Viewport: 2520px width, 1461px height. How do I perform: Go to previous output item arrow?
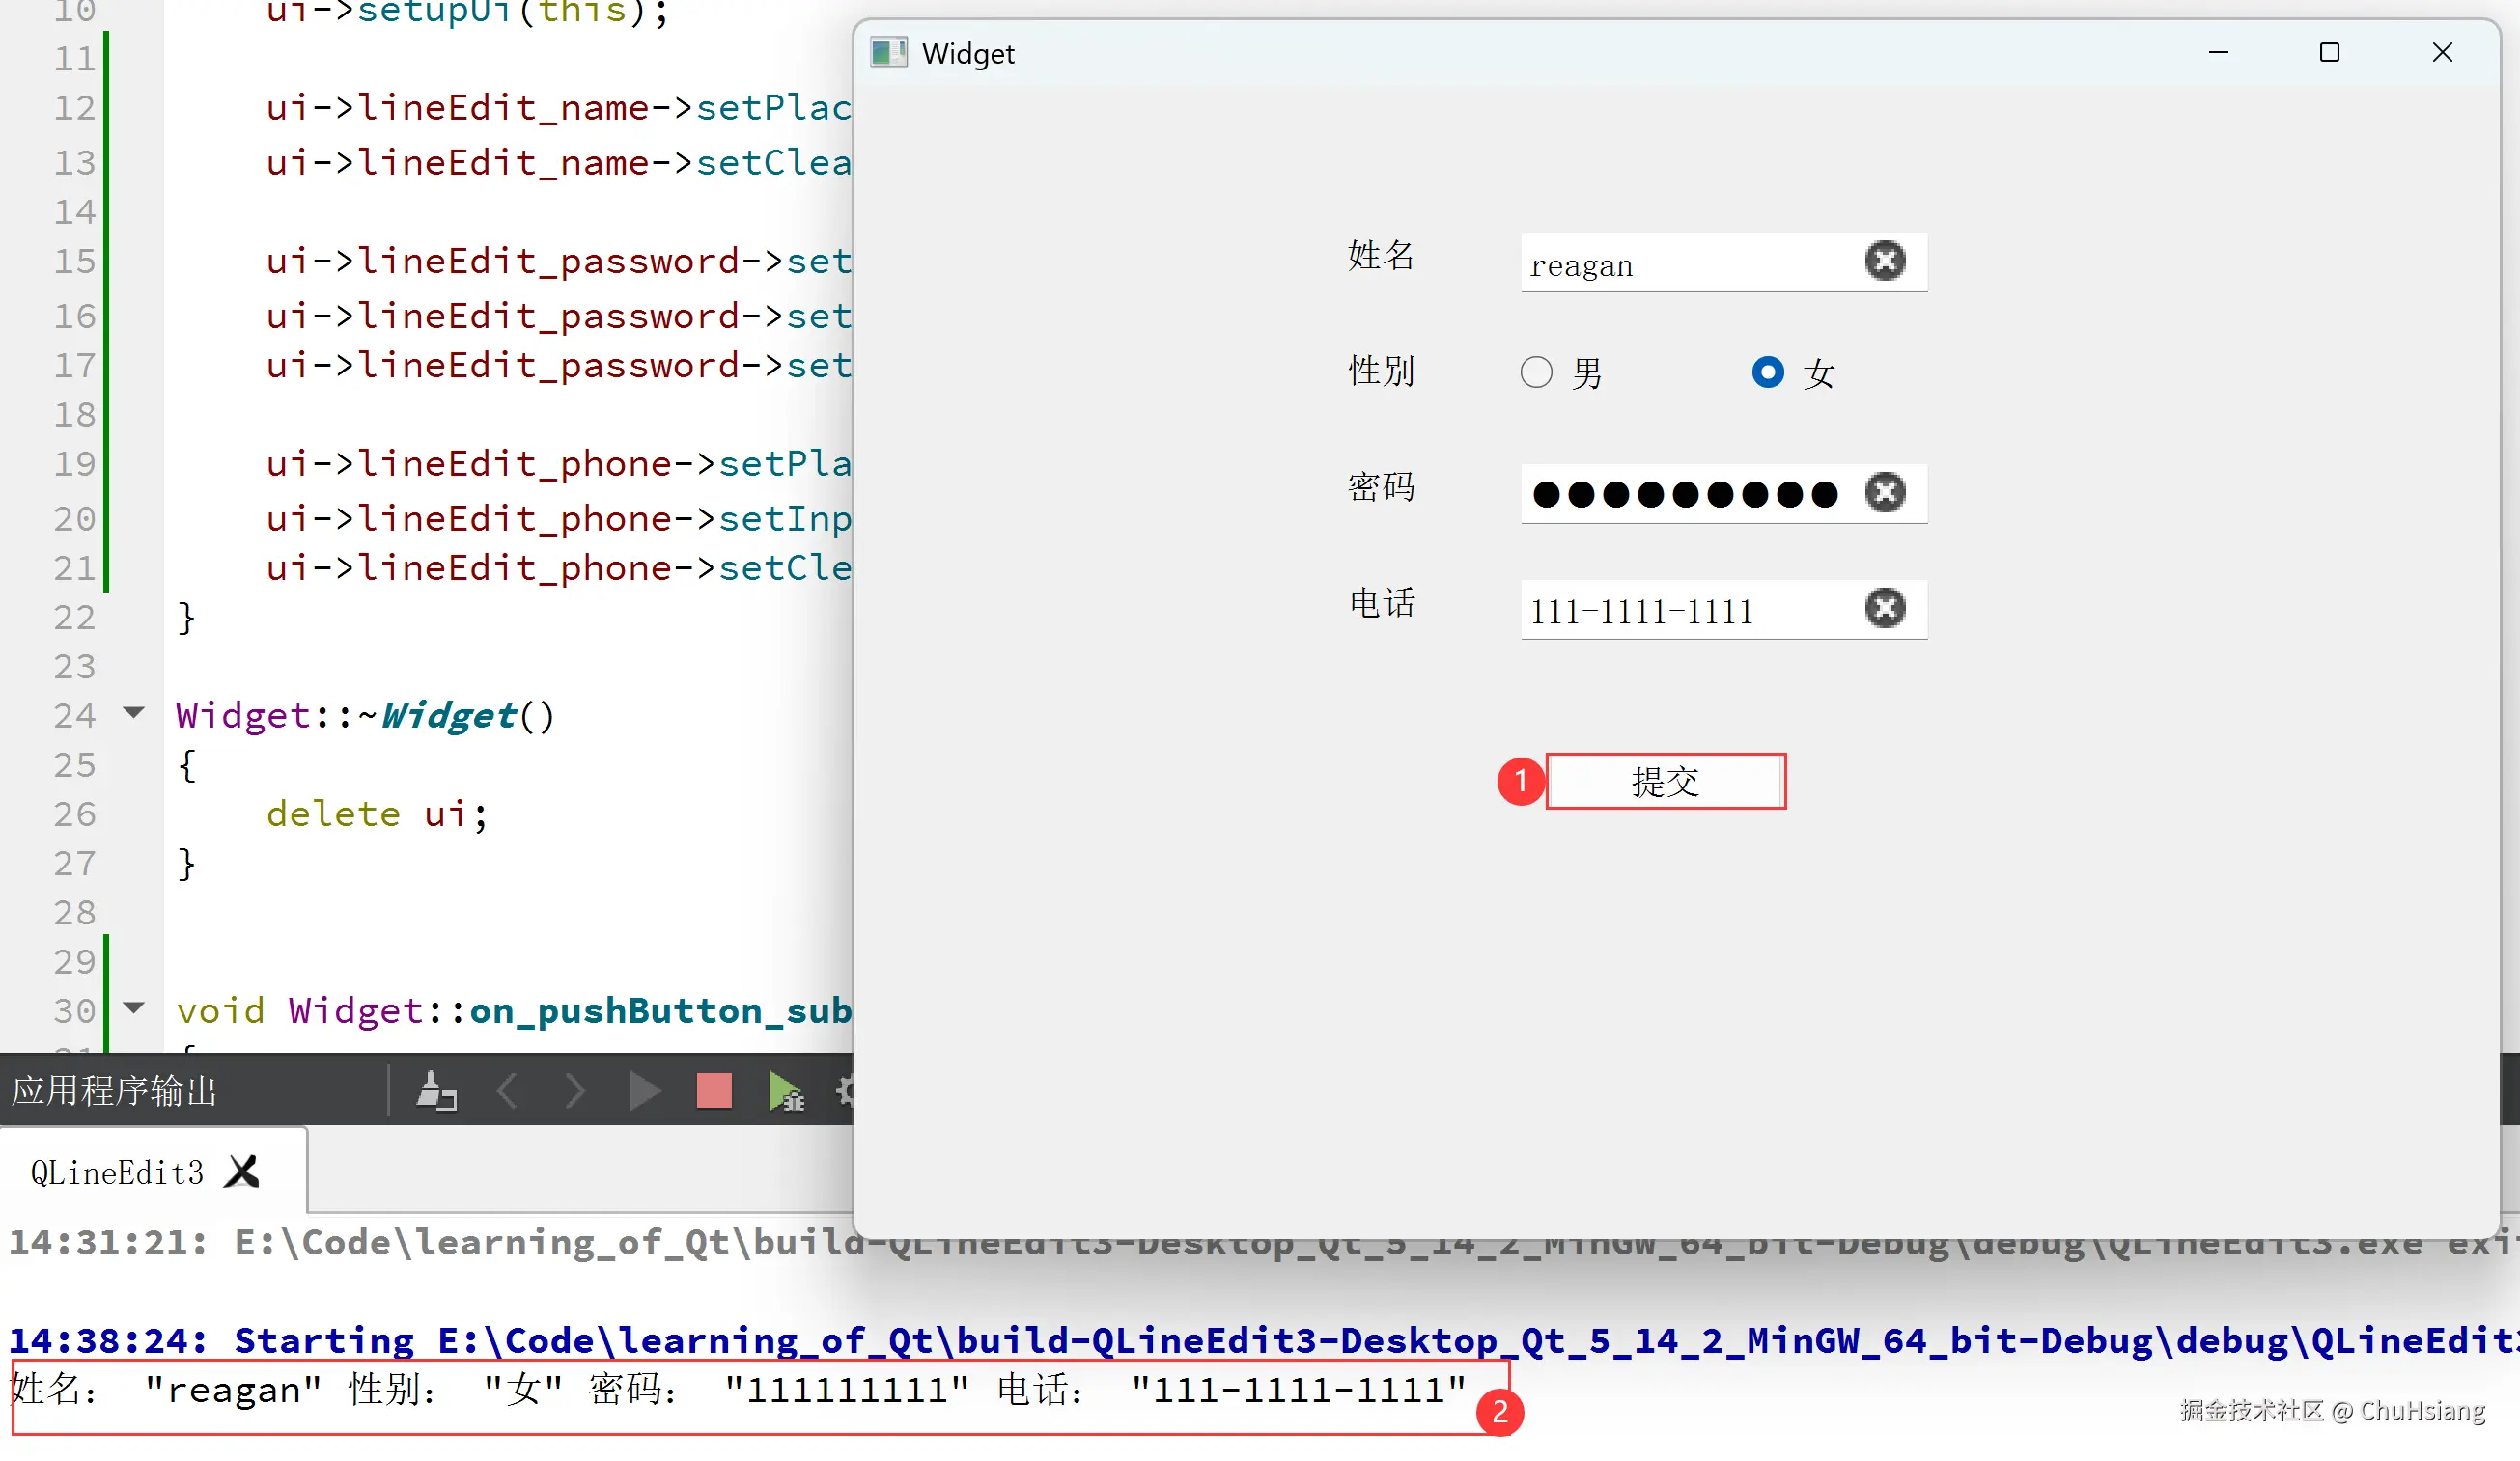(508, 1091)
